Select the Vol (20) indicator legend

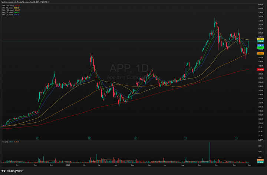click(10, 142)
